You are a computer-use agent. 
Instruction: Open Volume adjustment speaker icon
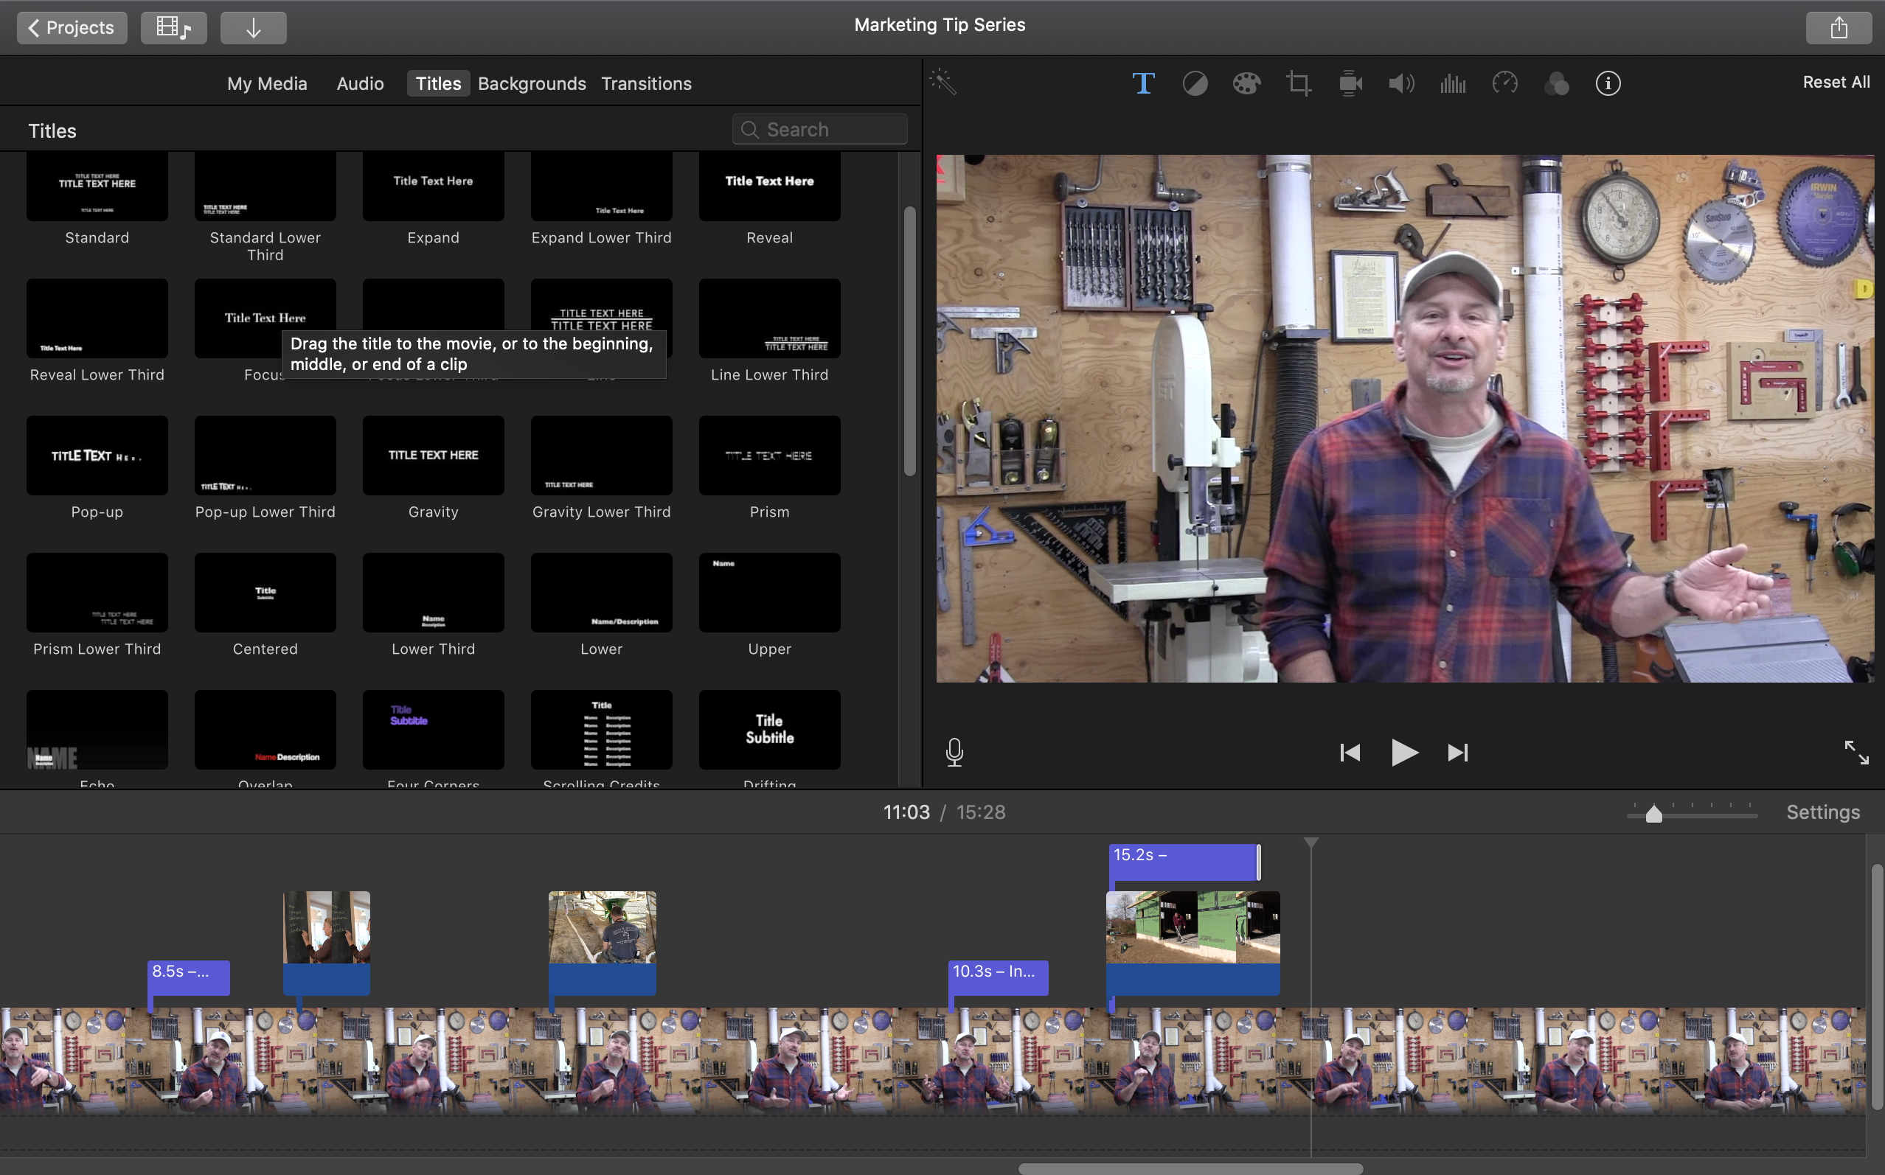(x=1400, y=83)
